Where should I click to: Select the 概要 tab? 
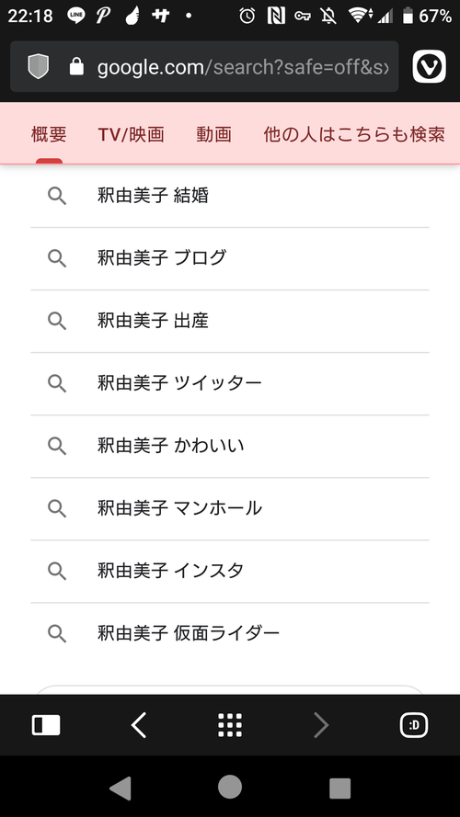(49, 134)
